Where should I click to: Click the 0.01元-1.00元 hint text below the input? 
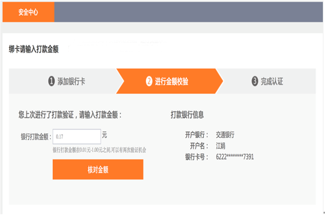click(x=100, y=150)
